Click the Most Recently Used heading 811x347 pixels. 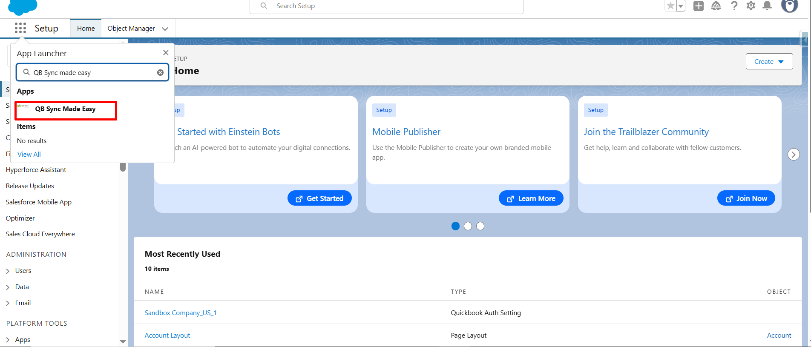click(182, 254)
